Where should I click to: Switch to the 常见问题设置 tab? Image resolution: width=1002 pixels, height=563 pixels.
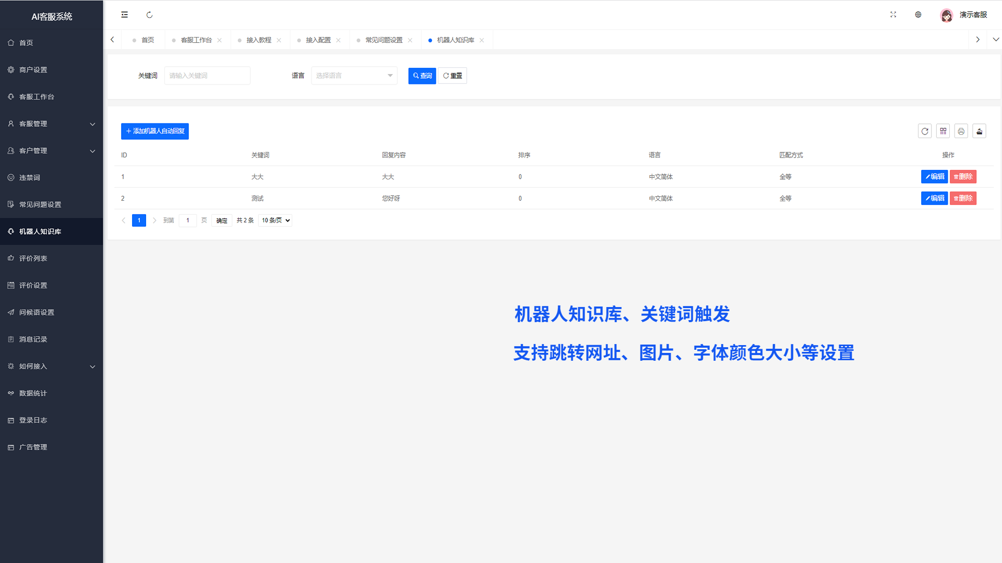[384, 40]
